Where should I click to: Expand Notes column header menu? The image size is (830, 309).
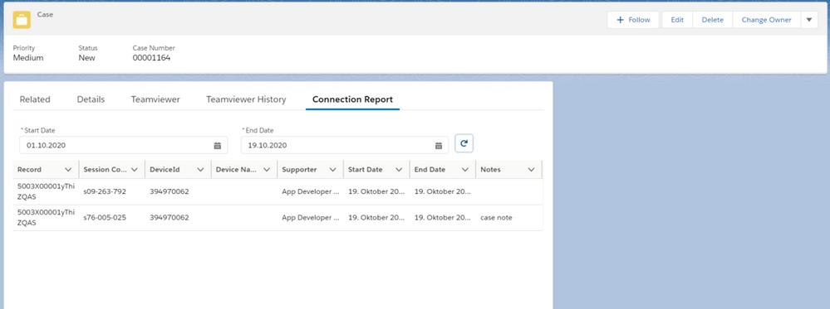click(x=531, y=170)
